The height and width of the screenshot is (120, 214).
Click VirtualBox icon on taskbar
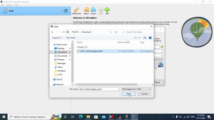coord(134,117)
